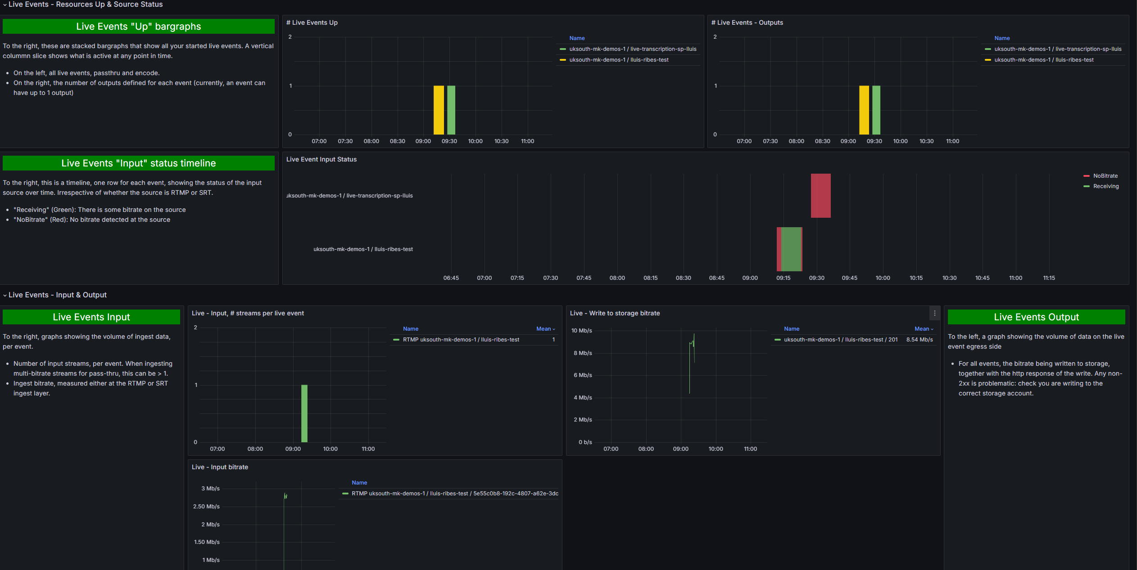Toggle lluis-ribes-test series in Live Events Outputs legend
The height and width of the screenshot is (570, 1137).
click(1043, 60)
